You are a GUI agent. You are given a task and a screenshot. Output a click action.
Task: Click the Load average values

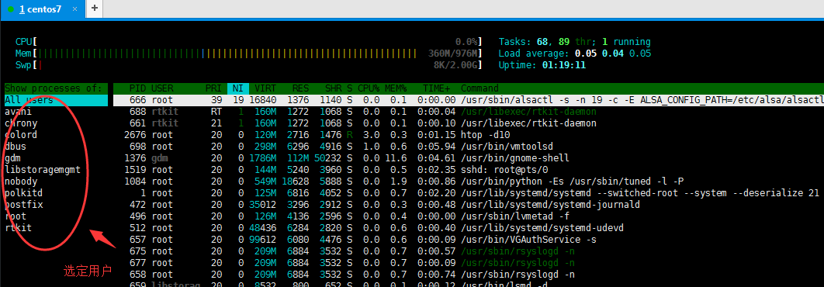click(x=613, y=53)
